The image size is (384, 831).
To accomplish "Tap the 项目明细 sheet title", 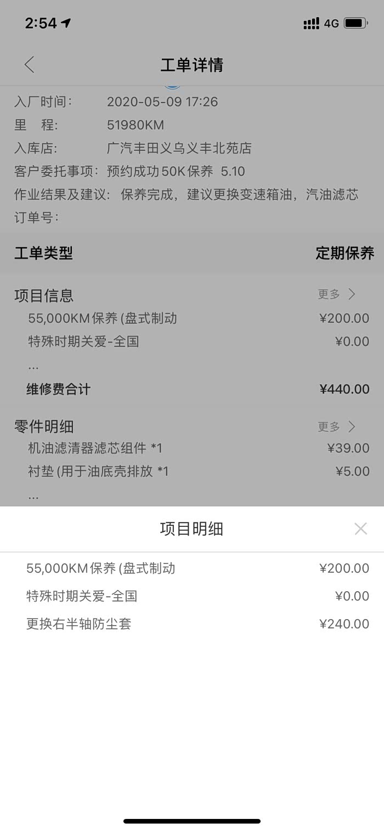I will pos(191,529).
